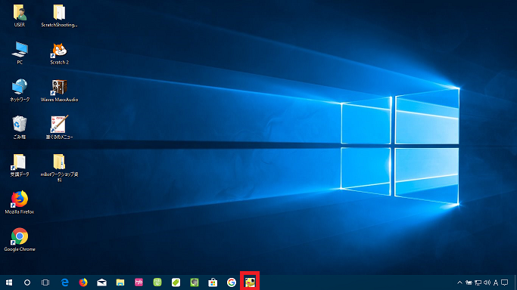Select the ScratchShooting folder on the desktop
Viewport: 517px width, 290px height.
(59, 15)
